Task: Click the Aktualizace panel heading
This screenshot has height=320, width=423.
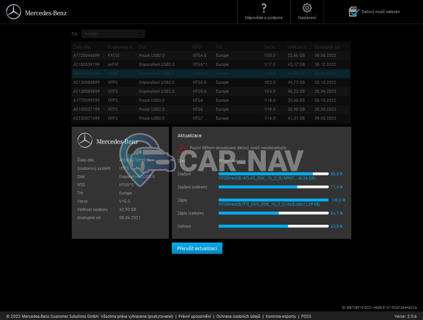Action: point(189,136)
